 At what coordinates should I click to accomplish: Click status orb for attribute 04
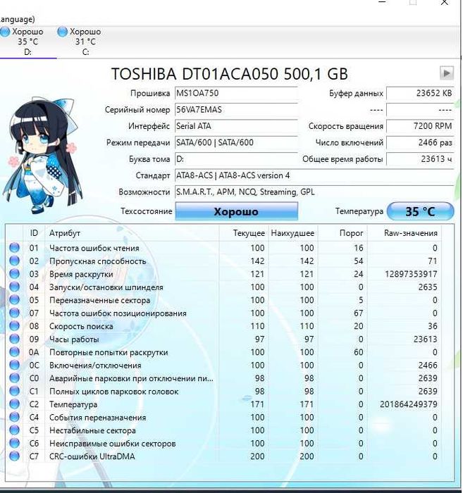tap(14, 287)
